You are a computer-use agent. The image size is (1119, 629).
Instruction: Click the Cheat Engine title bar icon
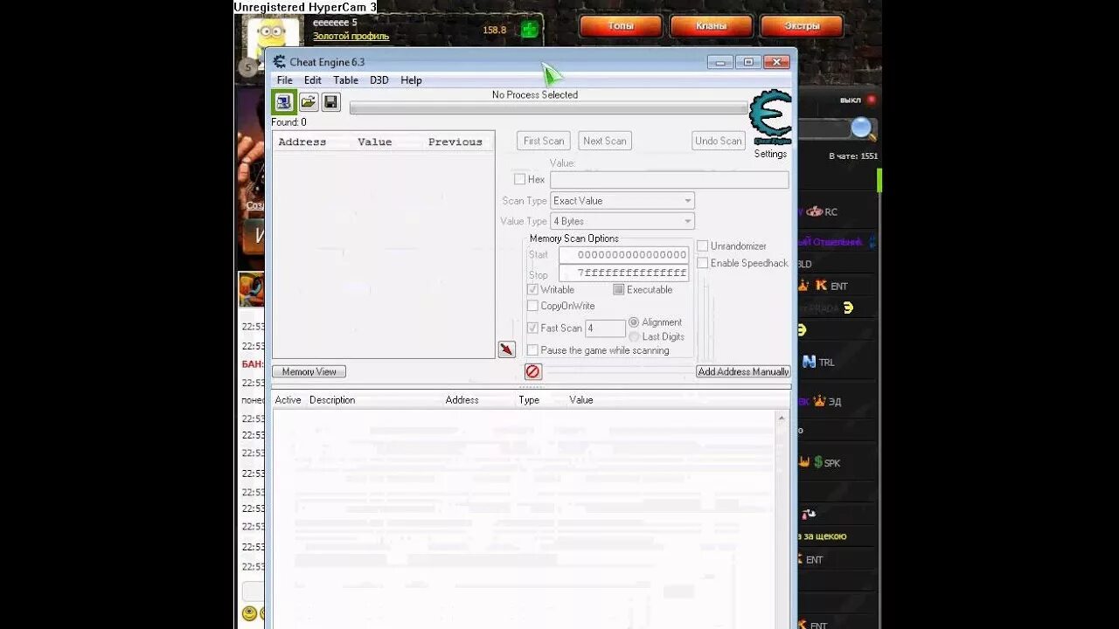[279, 62]
